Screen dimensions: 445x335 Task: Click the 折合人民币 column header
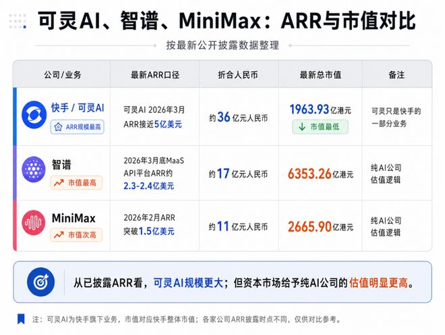[x=238, y=75]
